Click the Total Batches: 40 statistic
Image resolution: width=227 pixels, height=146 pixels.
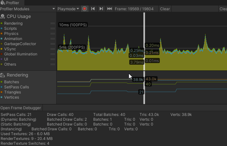pos(109,115)
